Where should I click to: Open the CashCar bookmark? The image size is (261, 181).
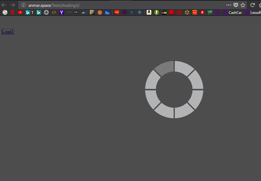tap(232, 12)
